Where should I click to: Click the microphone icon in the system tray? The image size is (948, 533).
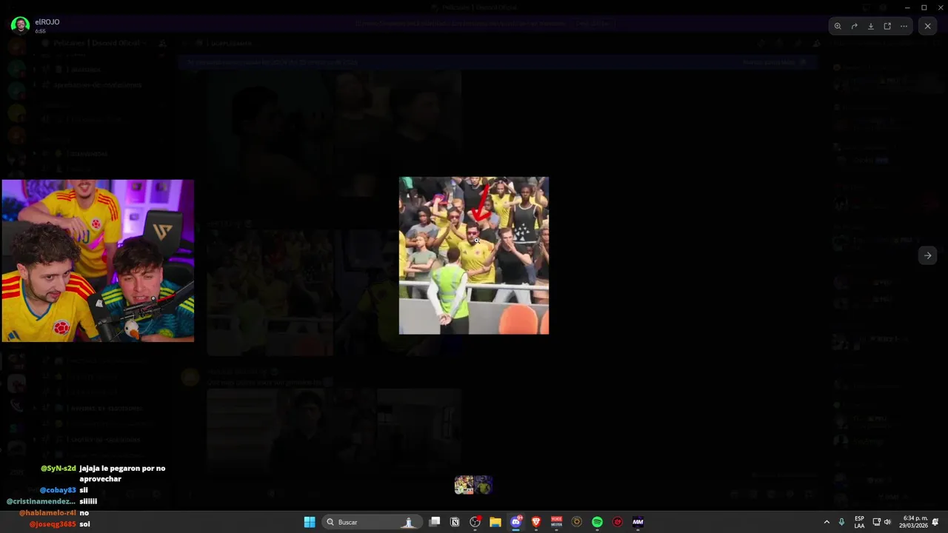point(841,522)
